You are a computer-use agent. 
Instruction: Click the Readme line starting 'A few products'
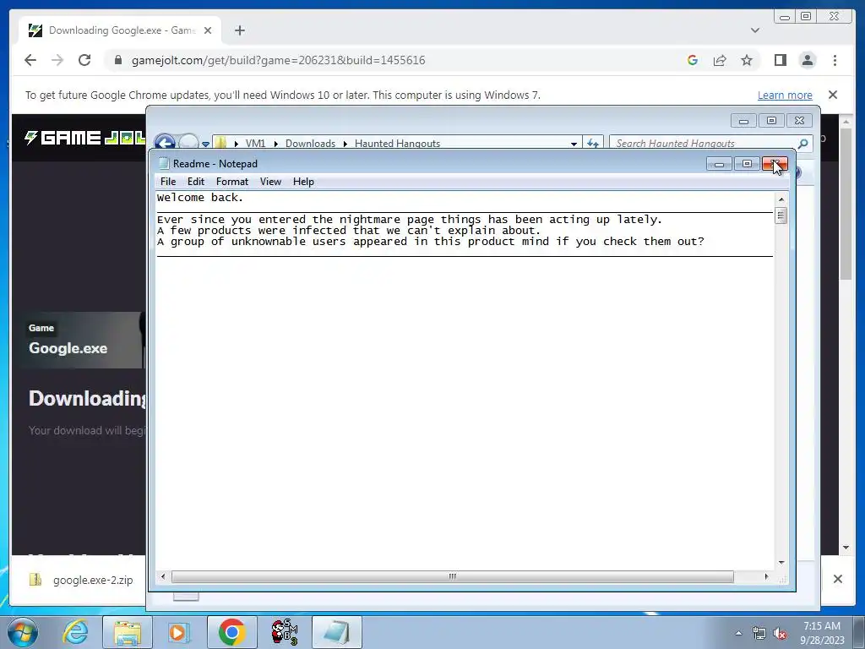(x=349, y=231)
